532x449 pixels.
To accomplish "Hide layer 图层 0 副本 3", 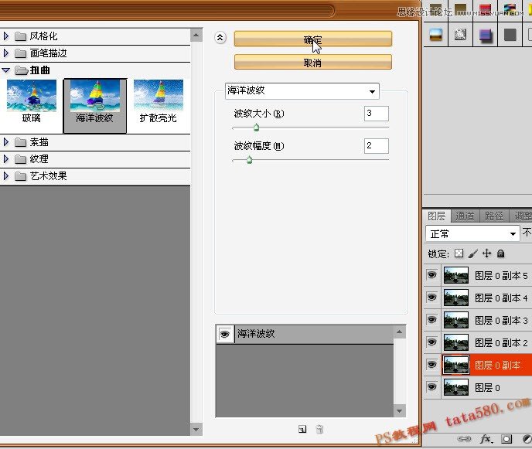I will pyautogui.click(x=431, y=320).
